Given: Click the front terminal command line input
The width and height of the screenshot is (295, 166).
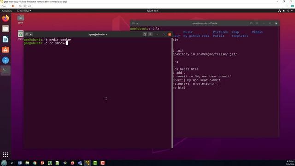Looking at the screenshot, I should click(58, 43).
